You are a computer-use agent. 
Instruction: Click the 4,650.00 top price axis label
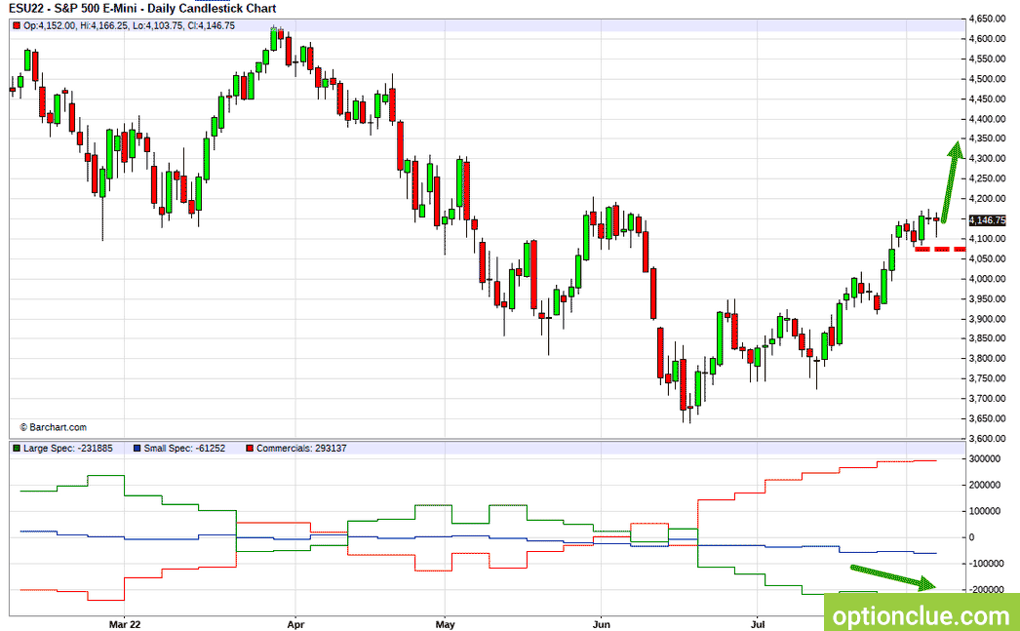[988, 19]
